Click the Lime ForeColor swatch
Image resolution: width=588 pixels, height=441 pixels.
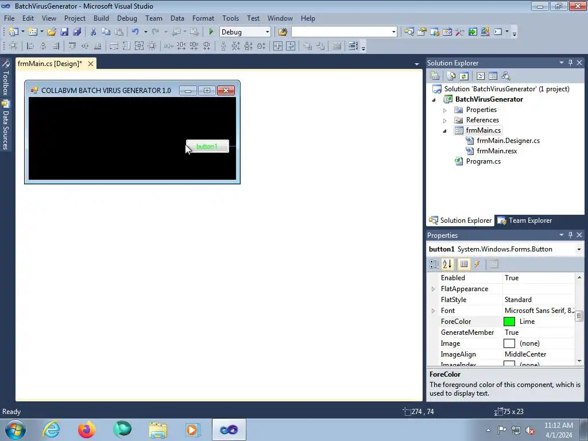509,322
